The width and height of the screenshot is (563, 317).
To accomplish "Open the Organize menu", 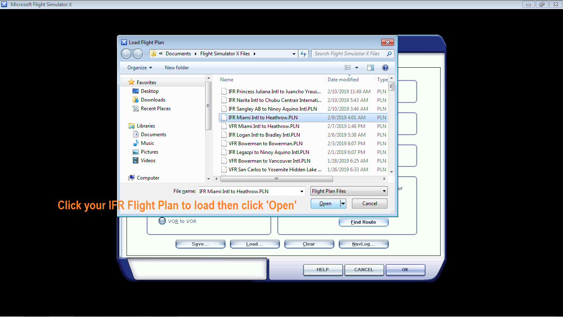I will [x=140, y=68].
